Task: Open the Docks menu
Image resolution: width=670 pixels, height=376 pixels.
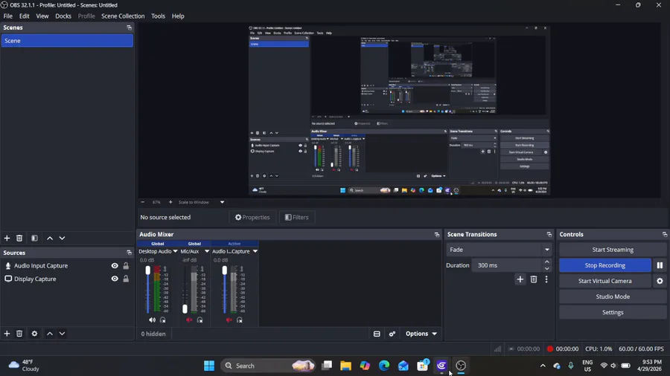Action: tap(63, 16)
